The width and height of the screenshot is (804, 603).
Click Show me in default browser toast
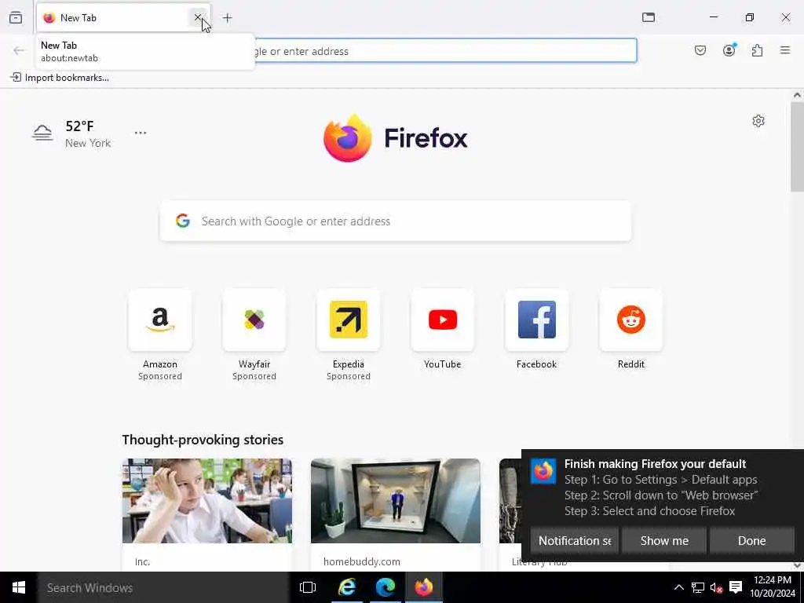coord(664,540)
